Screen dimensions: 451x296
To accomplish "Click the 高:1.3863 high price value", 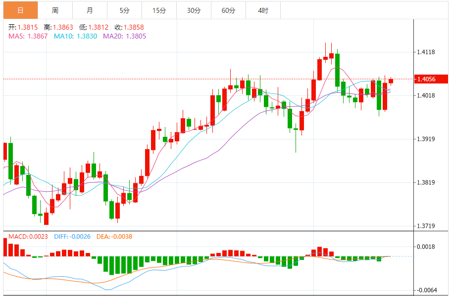I will click(x=58, y=27).
